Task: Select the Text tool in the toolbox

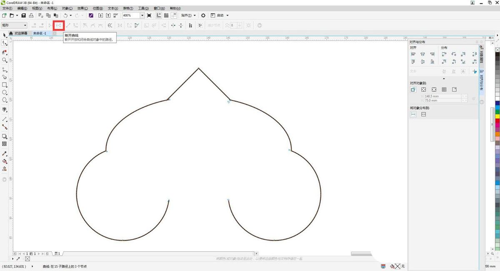Action: pyautogui.click(x=5, y=110)
